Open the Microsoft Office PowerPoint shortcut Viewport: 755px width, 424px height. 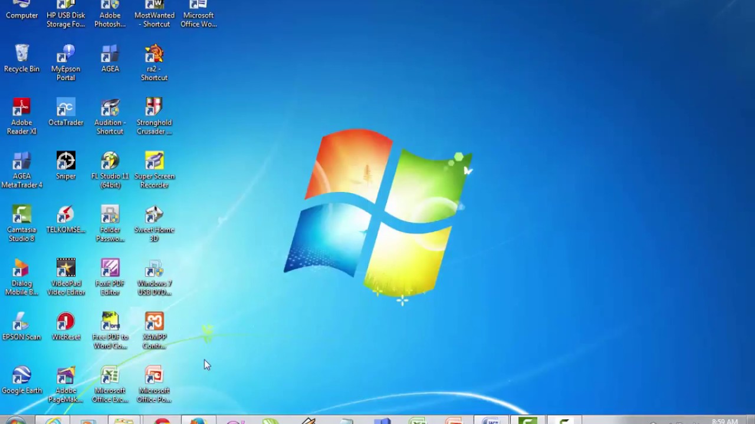coord(154,384)
